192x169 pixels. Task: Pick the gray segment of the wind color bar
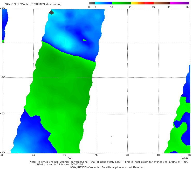click(92, 3)
